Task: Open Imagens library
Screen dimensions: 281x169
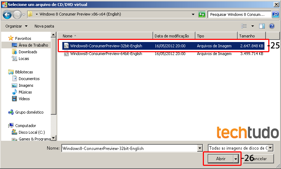Action: point(26,85)
